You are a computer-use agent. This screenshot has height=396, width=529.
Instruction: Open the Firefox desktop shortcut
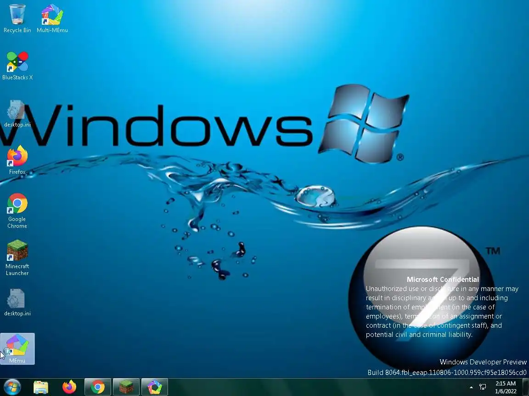(x=17, y=160)
